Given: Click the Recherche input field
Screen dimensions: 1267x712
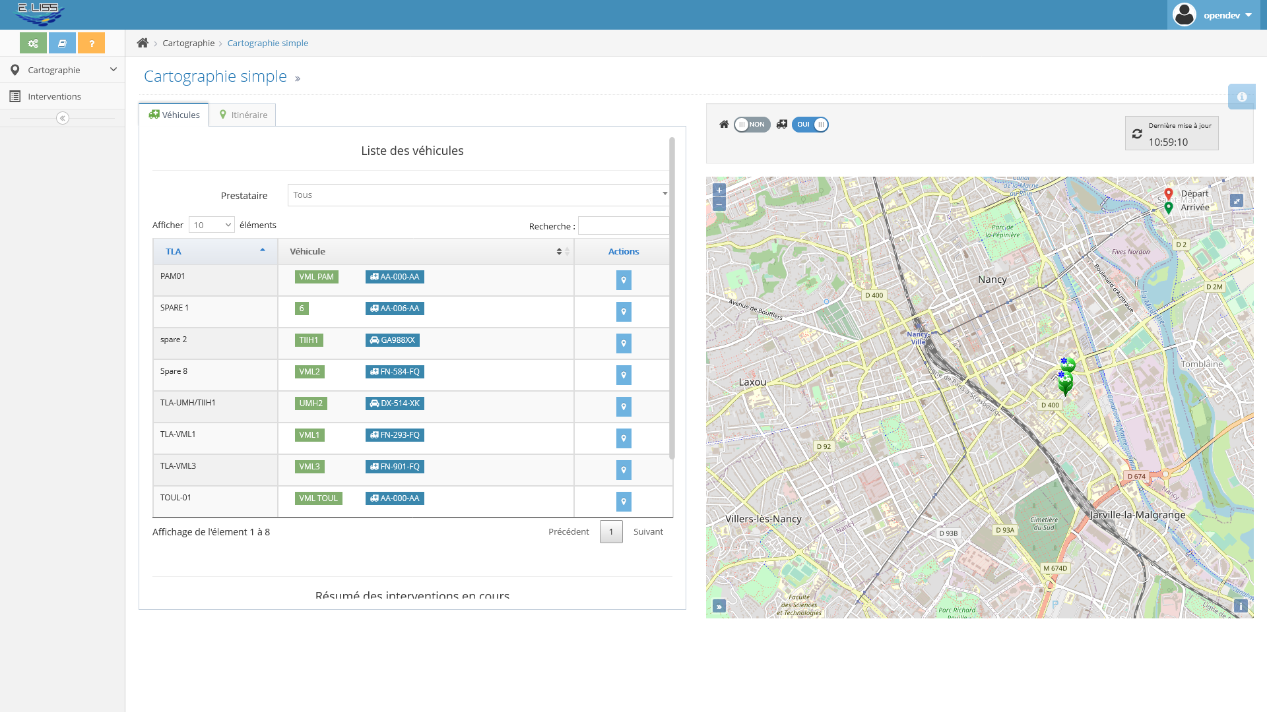Looking at the screenshot, I should point(623,225).
